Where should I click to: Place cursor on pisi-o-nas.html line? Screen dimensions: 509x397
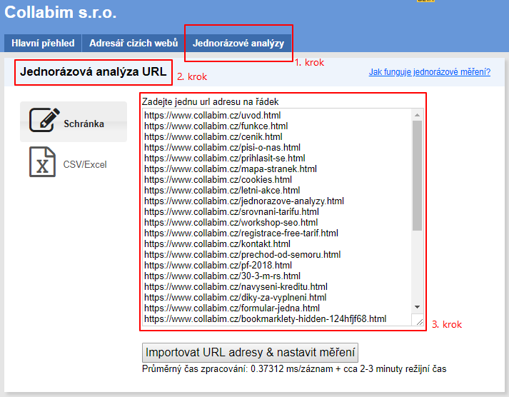click(x=222, y=147)
